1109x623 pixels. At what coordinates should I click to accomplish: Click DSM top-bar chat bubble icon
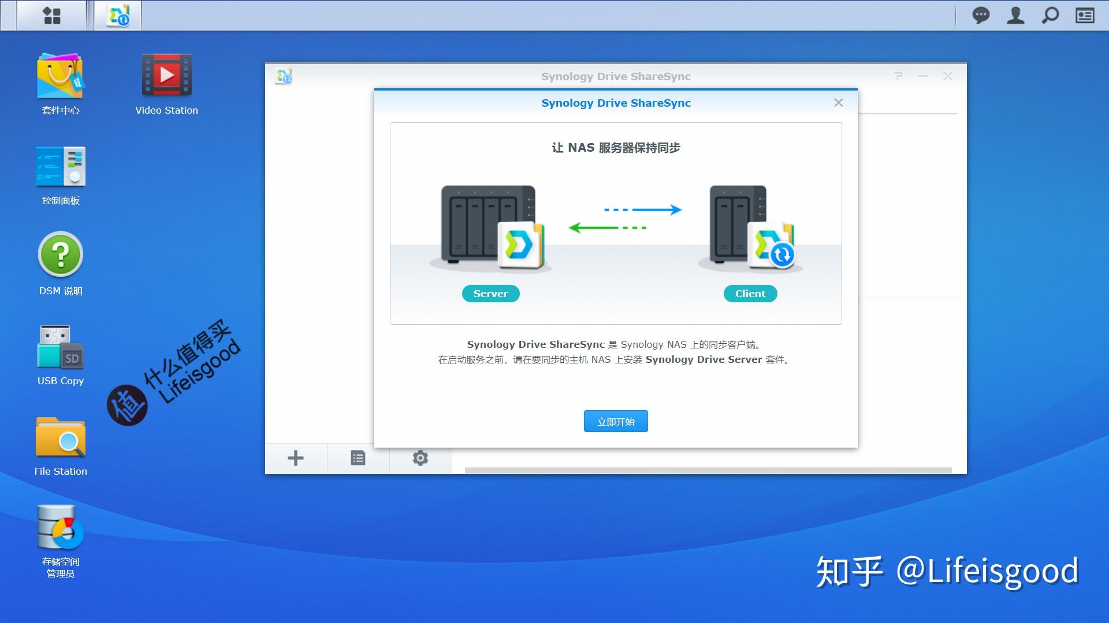982,14
